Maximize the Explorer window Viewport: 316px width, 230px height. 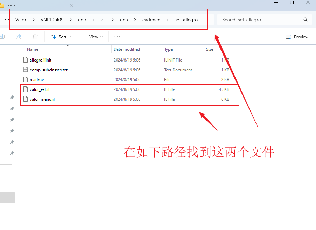292,2
